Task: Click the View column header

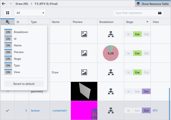Action: tap(161, 22)
